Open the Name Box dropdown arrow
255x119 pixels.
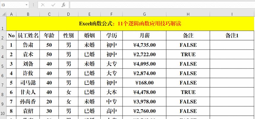click(x=26, y=5)
